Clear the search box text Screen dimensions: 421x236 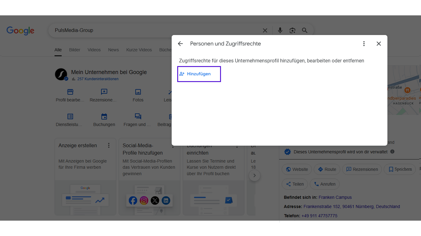click(x=265, y=30)
